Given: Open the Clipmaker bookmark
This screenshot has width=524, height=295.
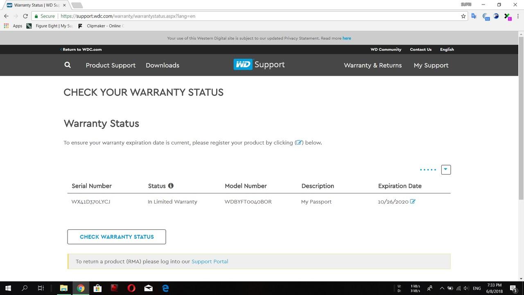Looking at the screenshot, I should pyautogui.click(x=101, y=26).
